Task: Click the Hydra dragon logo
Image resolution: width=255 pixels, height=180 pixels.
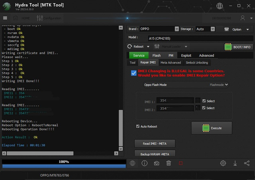Action: [x=7, y=6]
